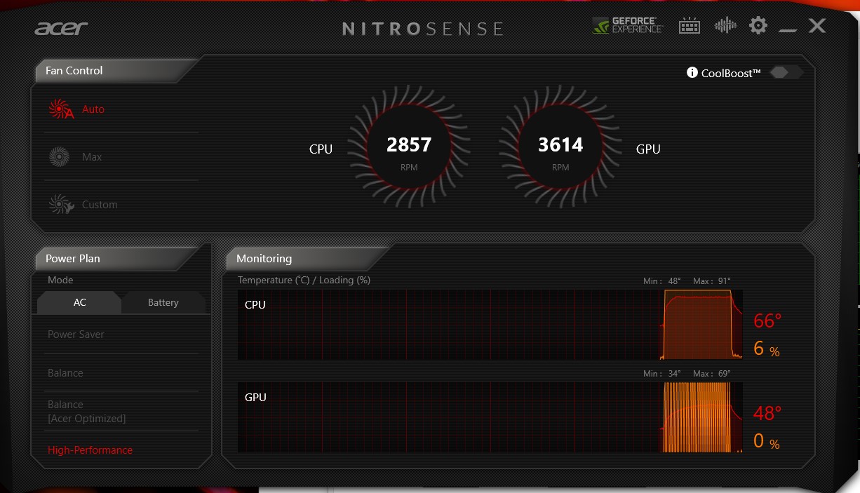The height and width of the screenshot is (493, 860).
Task: Click the CPU fan RPM gauge
Action: click(409, 147)
